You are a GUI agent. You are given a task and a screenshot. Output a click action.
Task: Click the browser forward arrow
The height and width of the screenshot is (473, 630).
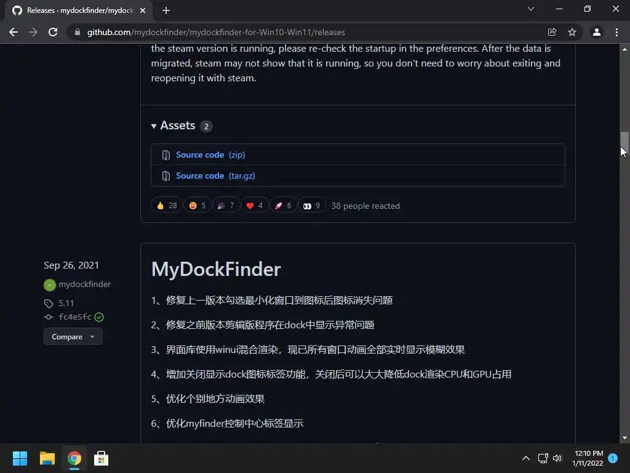pyautogui.click(x=33, y=32)
